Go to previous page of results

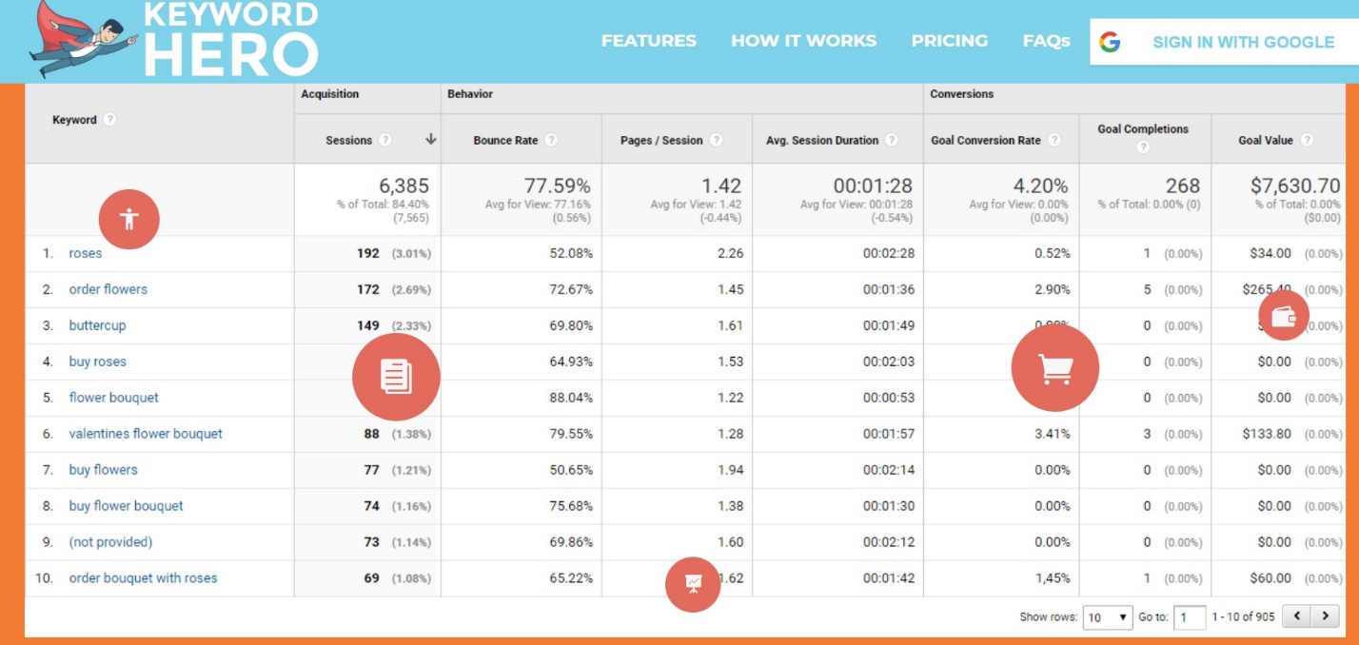click(1297, 616)
